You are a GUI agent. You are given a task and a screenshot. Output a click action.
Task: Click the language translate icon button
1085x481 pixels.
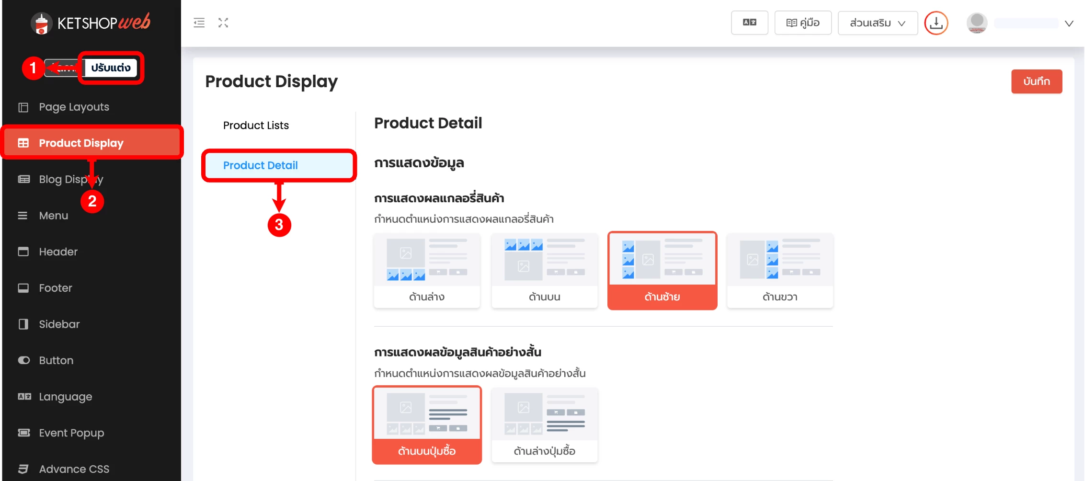coord(749,23)
